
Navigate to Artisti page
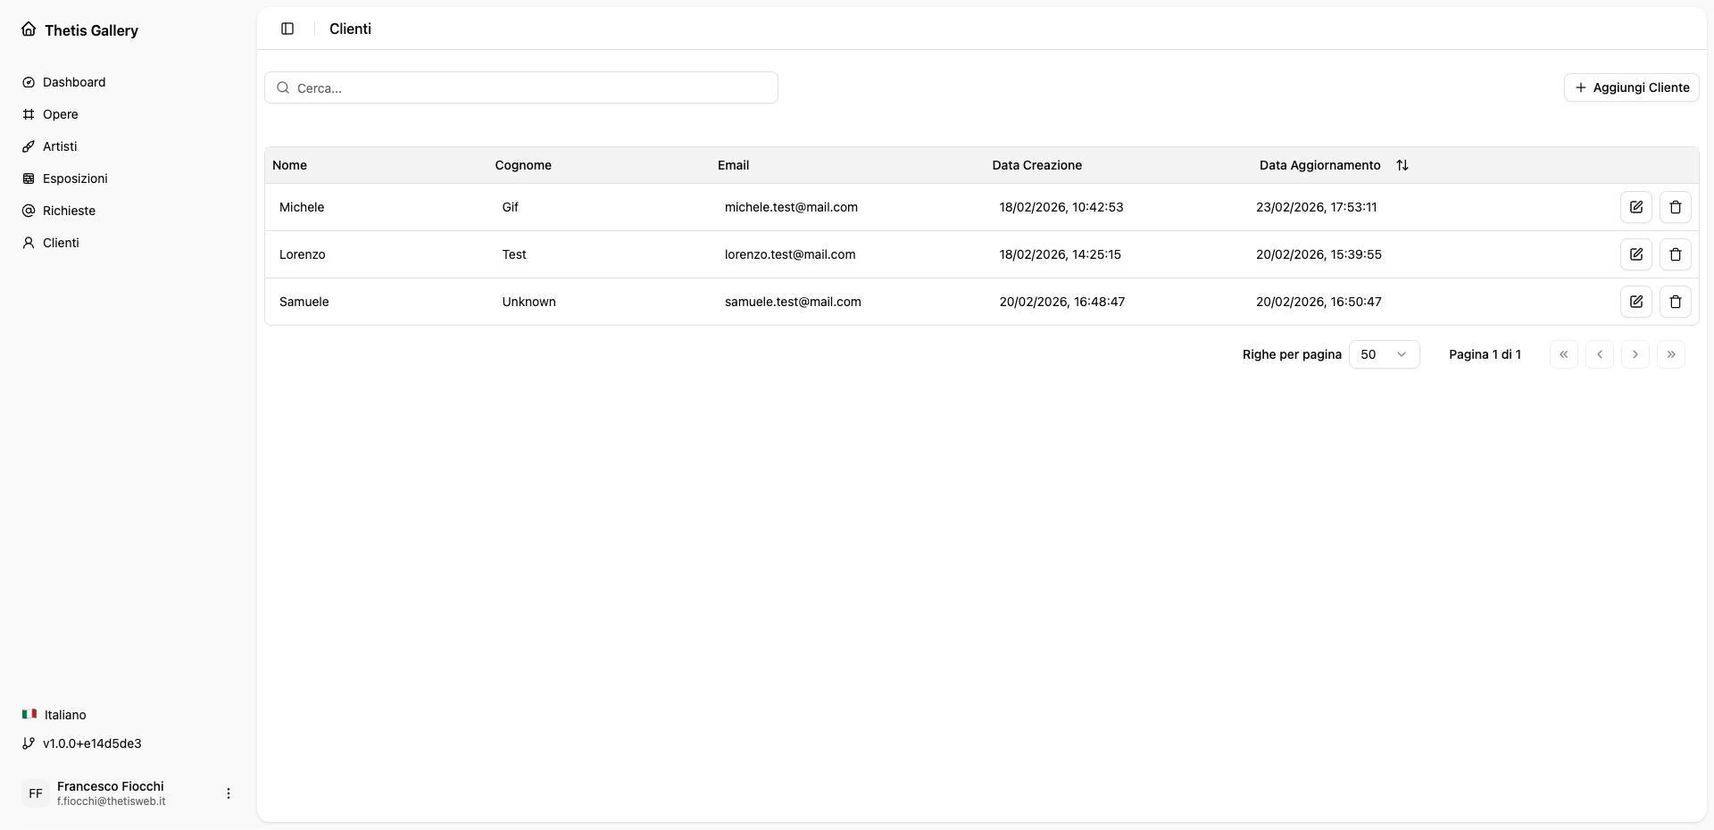point(60,146)
